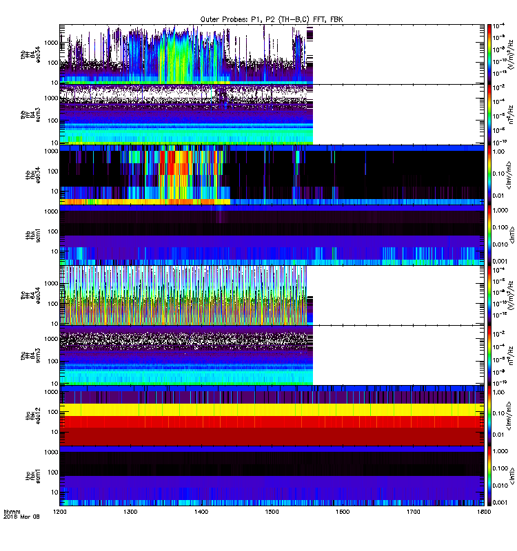Click the <|mV/m|> unit label beside thb edc34 panel
Image resolution: width=517 pixels, height=551 pixels.
(509, 175)
